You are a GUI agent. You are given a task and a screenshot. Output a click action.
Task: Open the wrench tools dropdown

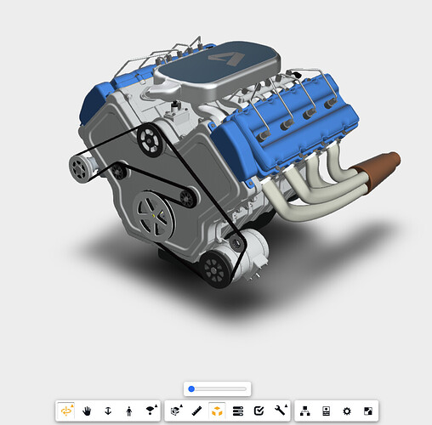pyautogui.click(x=281, y=410)
